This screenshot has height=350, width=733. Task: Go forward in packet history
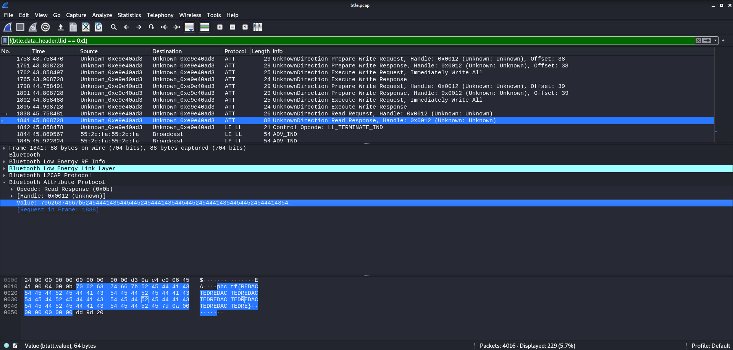(139, 27)
